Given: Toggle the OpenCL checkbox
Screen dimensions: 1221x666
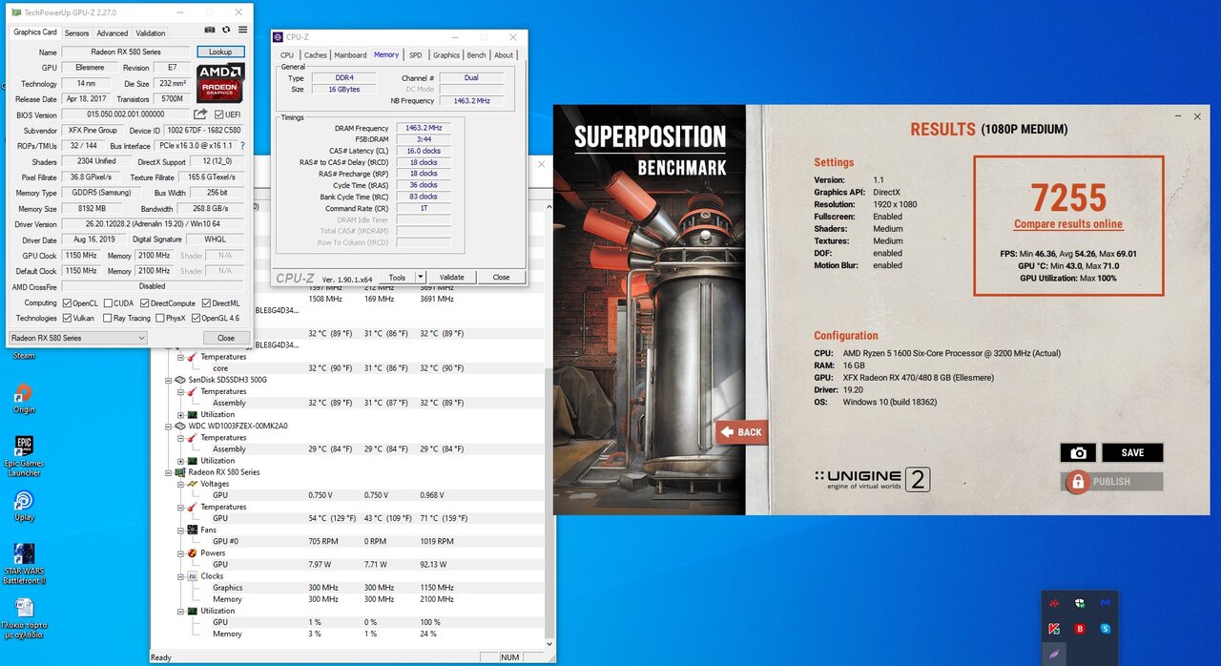Looking at the screenshot, I should pos(67,302).
